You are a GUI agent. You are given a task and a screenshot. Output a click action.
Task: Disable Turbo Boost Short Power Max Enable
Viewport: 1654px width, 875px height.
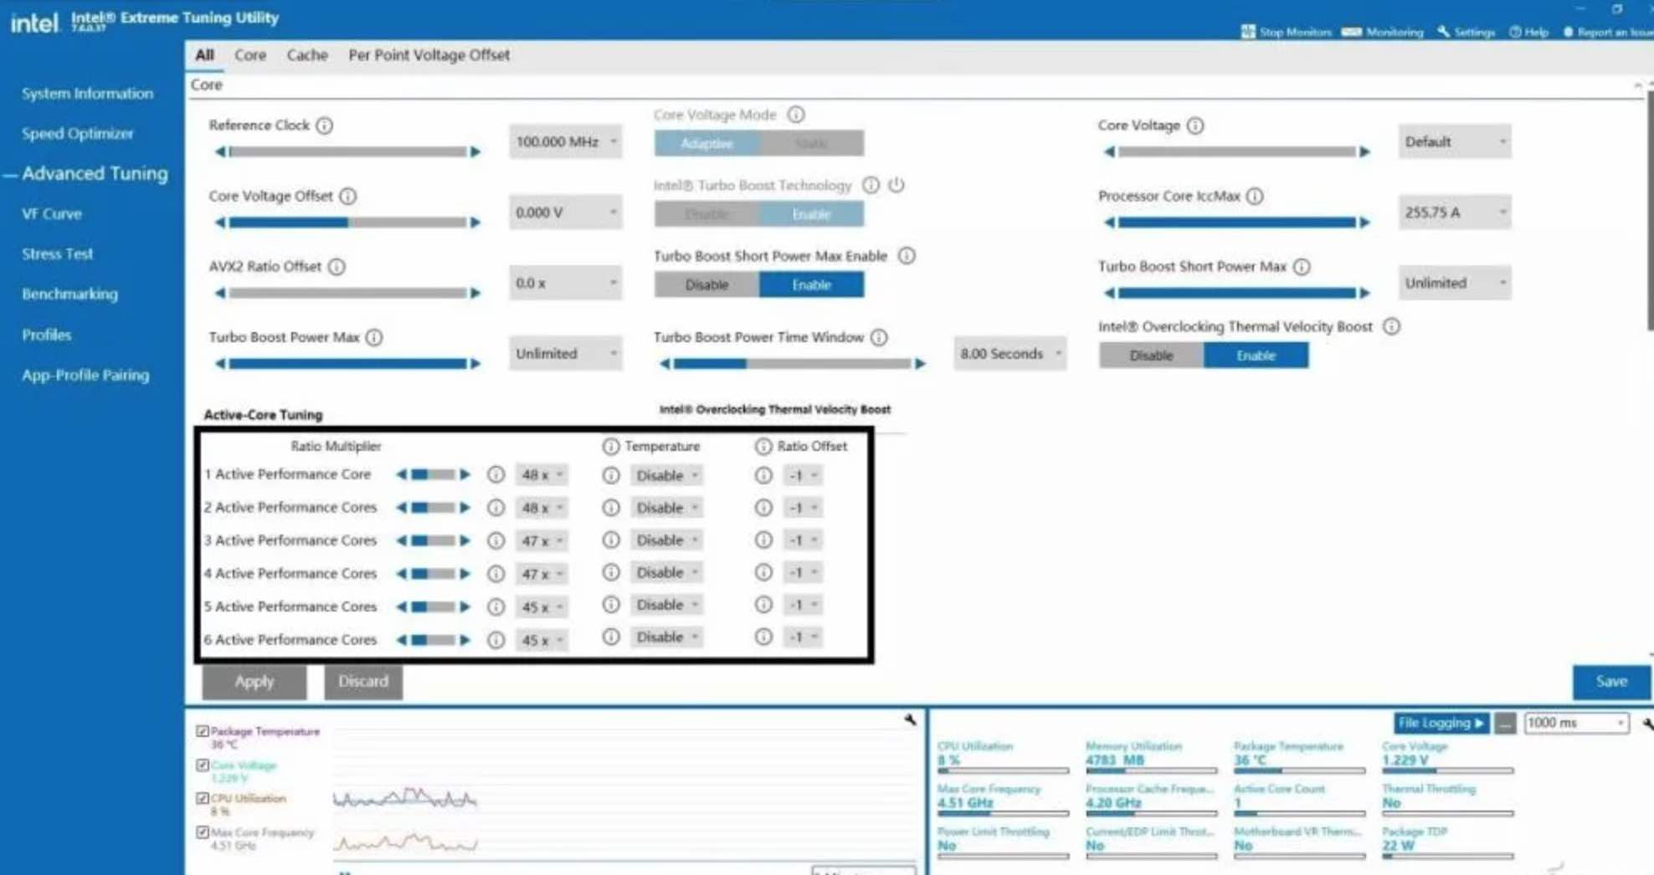706,285
